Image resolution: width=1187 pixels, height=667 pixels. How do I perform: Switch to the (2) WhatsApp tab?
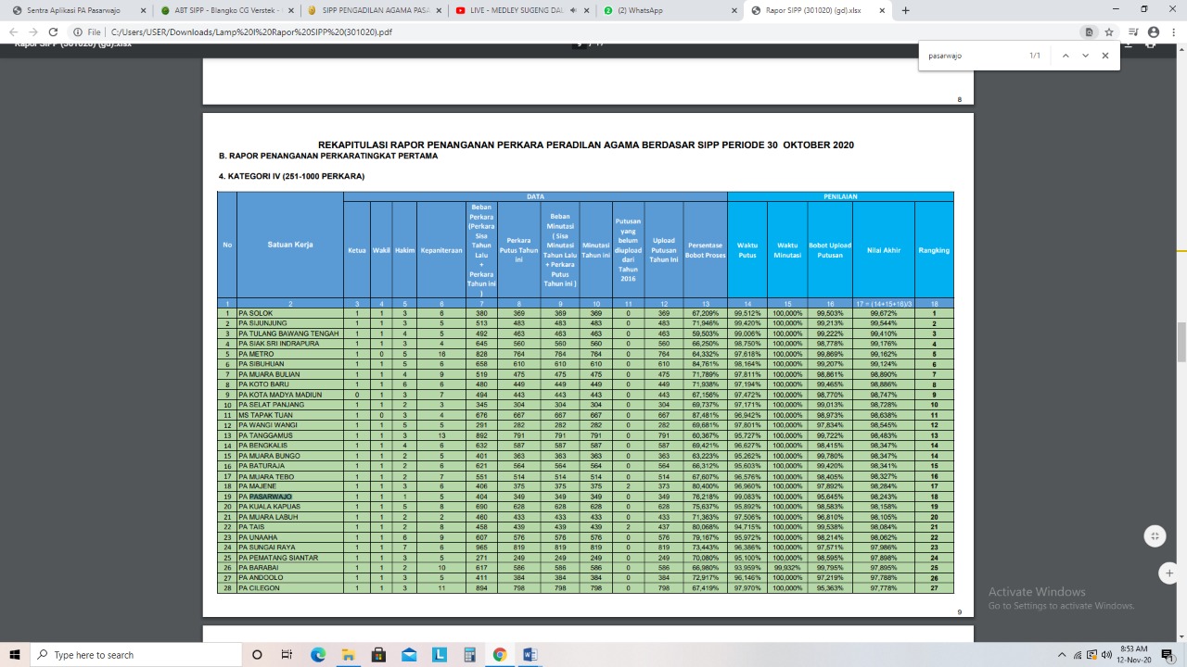point(670,10)
